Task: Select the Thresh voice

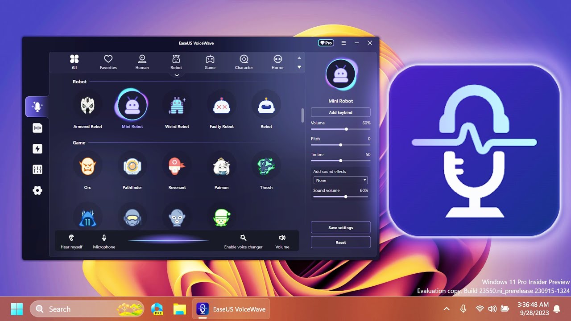Action: [266, 166]
